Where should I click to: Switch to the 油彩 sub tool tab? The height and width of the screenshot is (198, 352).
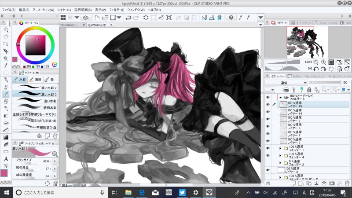pyautogui.click(x=35, y=79)
